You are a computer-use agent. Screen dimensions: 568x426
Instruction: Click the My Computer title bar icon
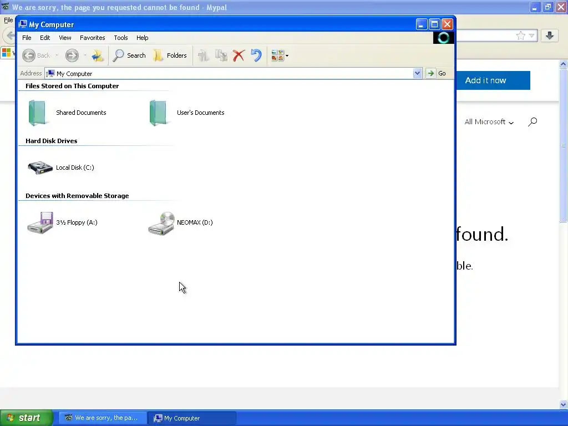pyautogui.click(x=23, y=24)
